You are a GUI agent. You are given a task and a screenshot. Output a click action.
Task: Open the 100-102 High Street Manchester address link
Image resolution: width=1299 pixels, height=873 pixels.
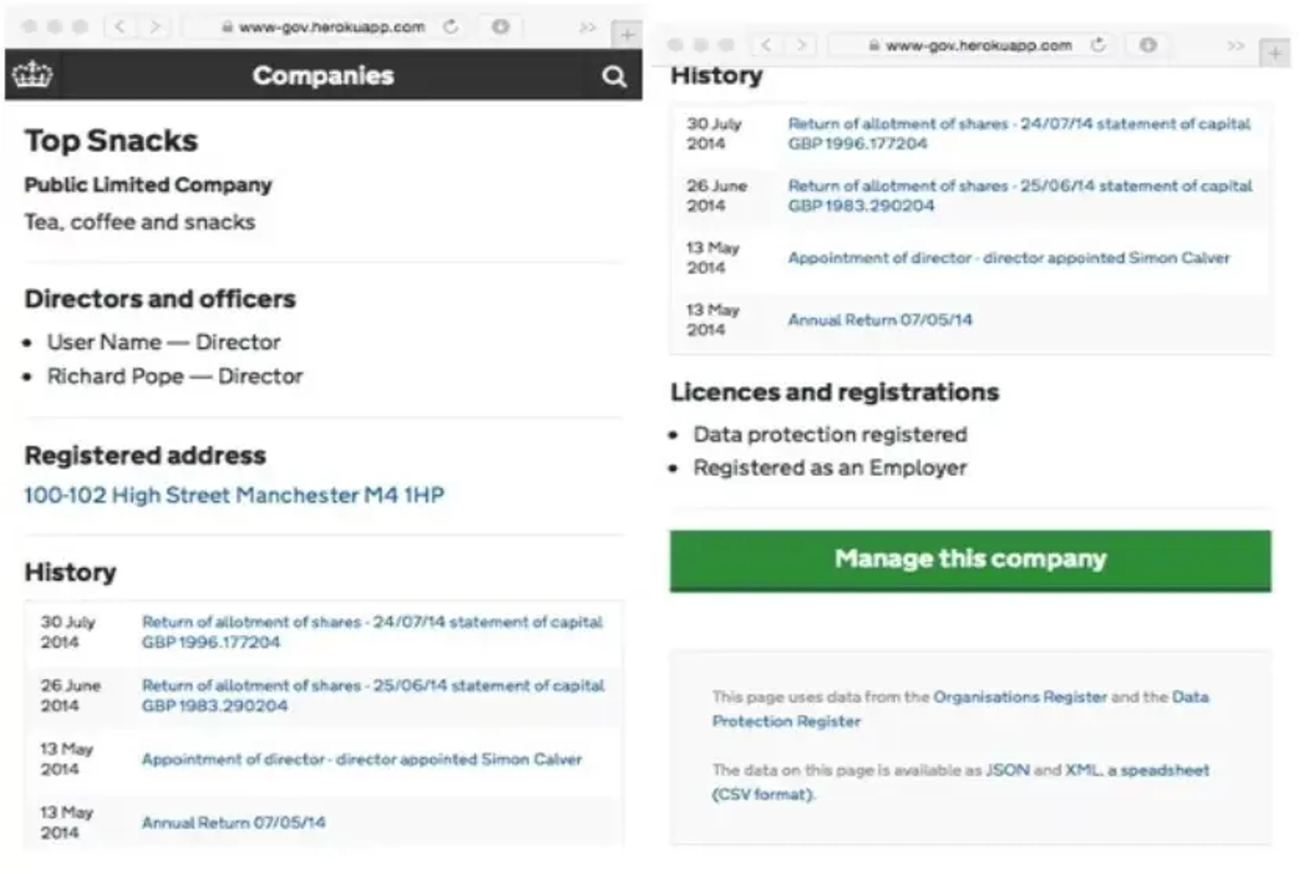[x=234, y=494]
